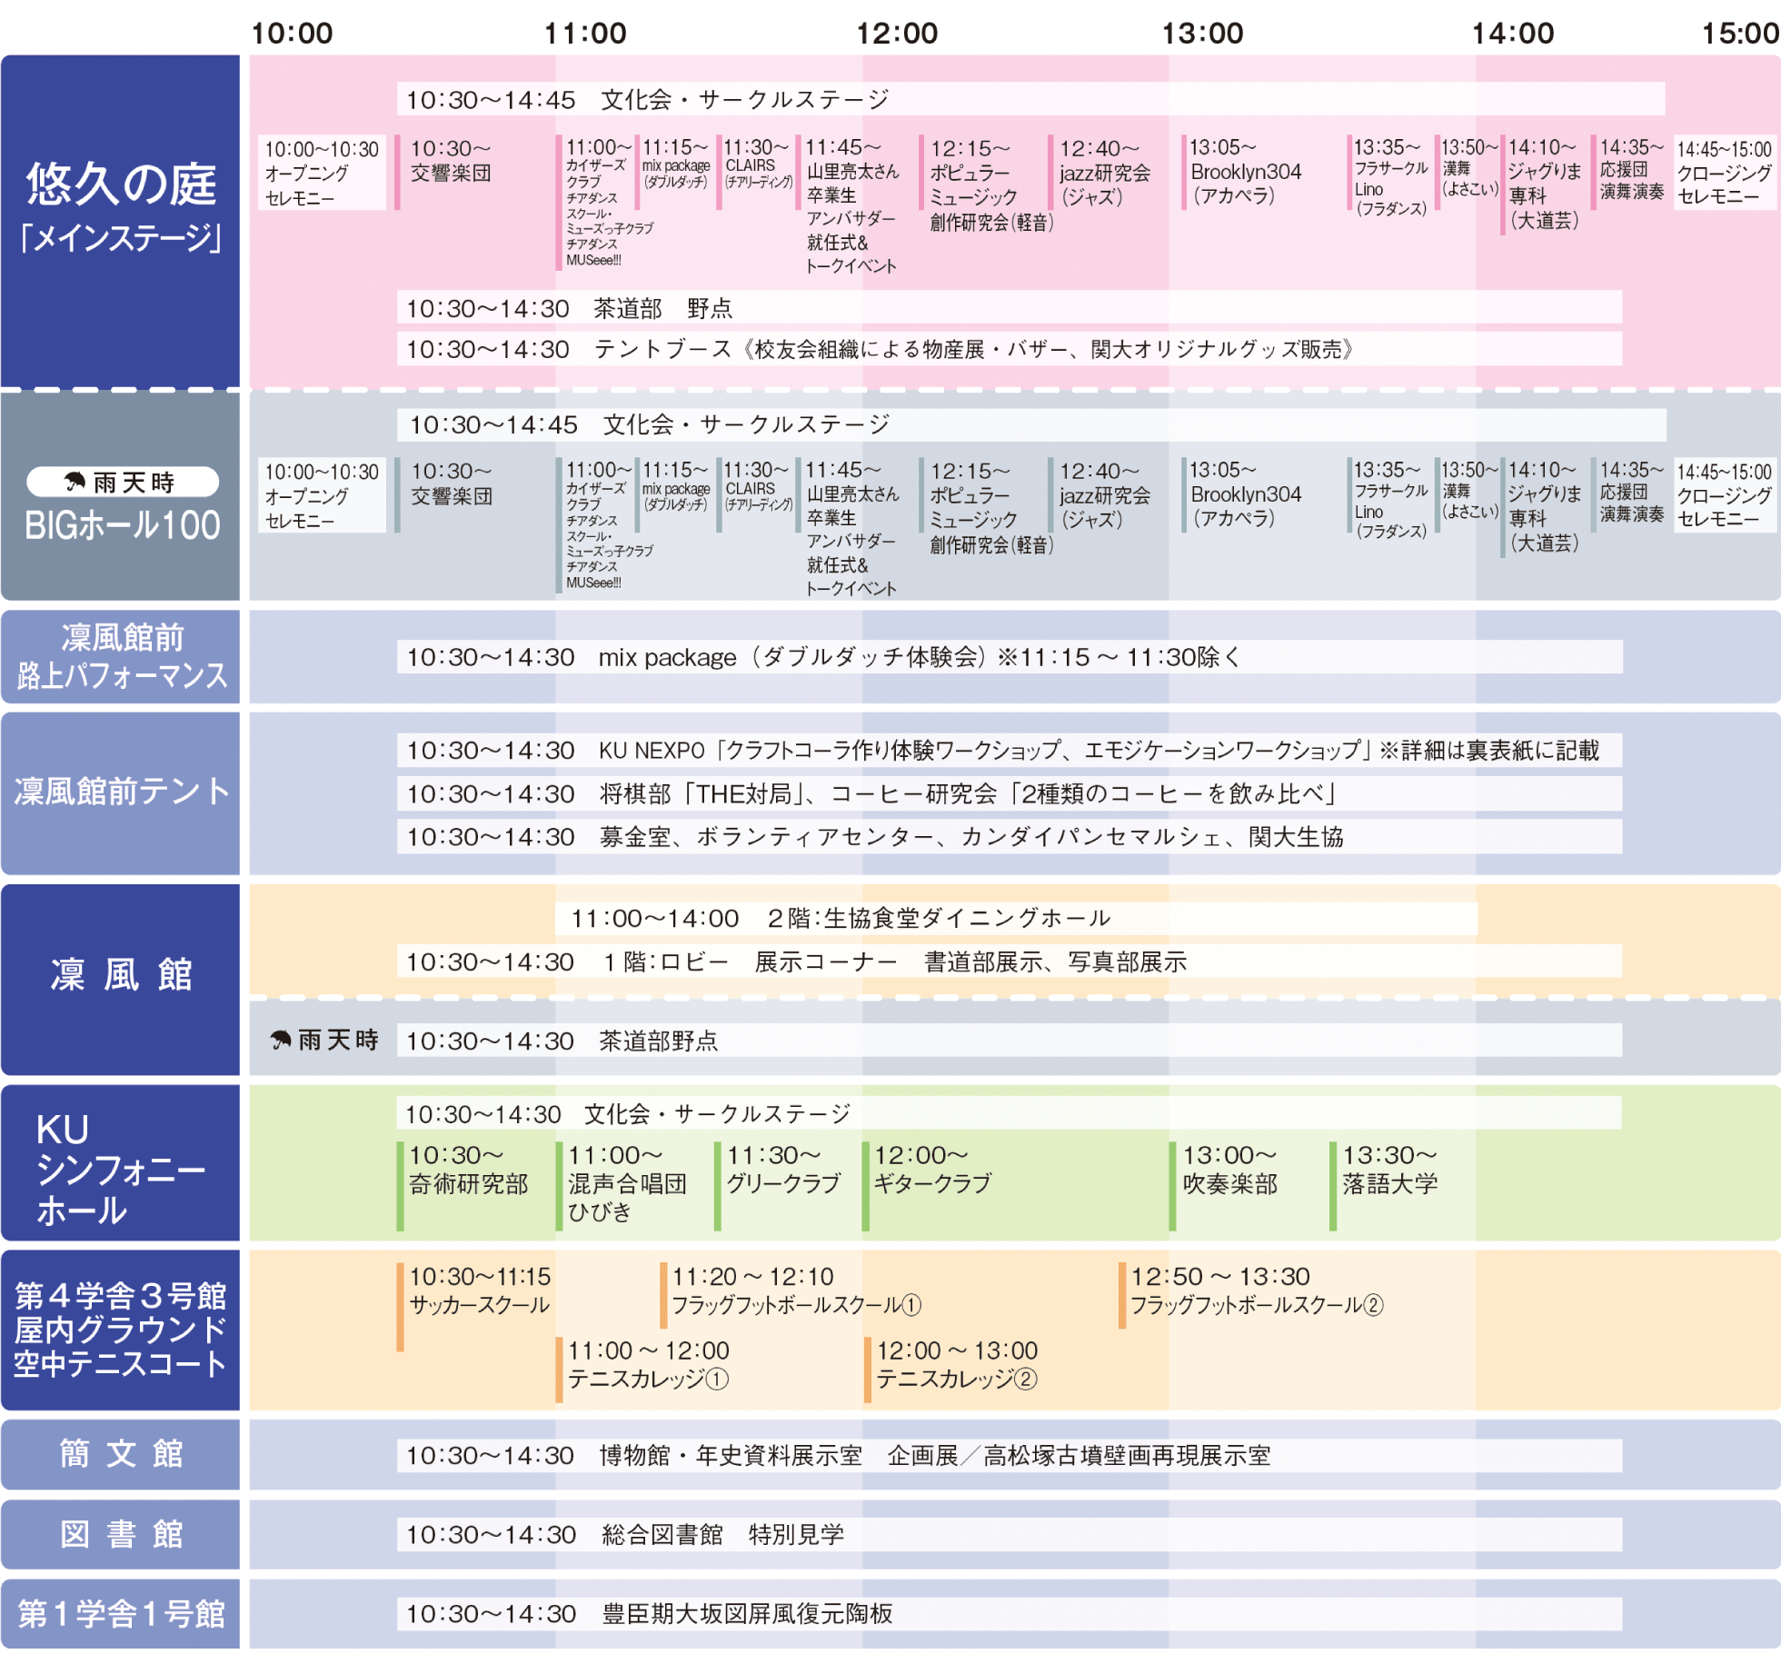Click umbrella icon in BIGホール100 label

pos(75,483)
